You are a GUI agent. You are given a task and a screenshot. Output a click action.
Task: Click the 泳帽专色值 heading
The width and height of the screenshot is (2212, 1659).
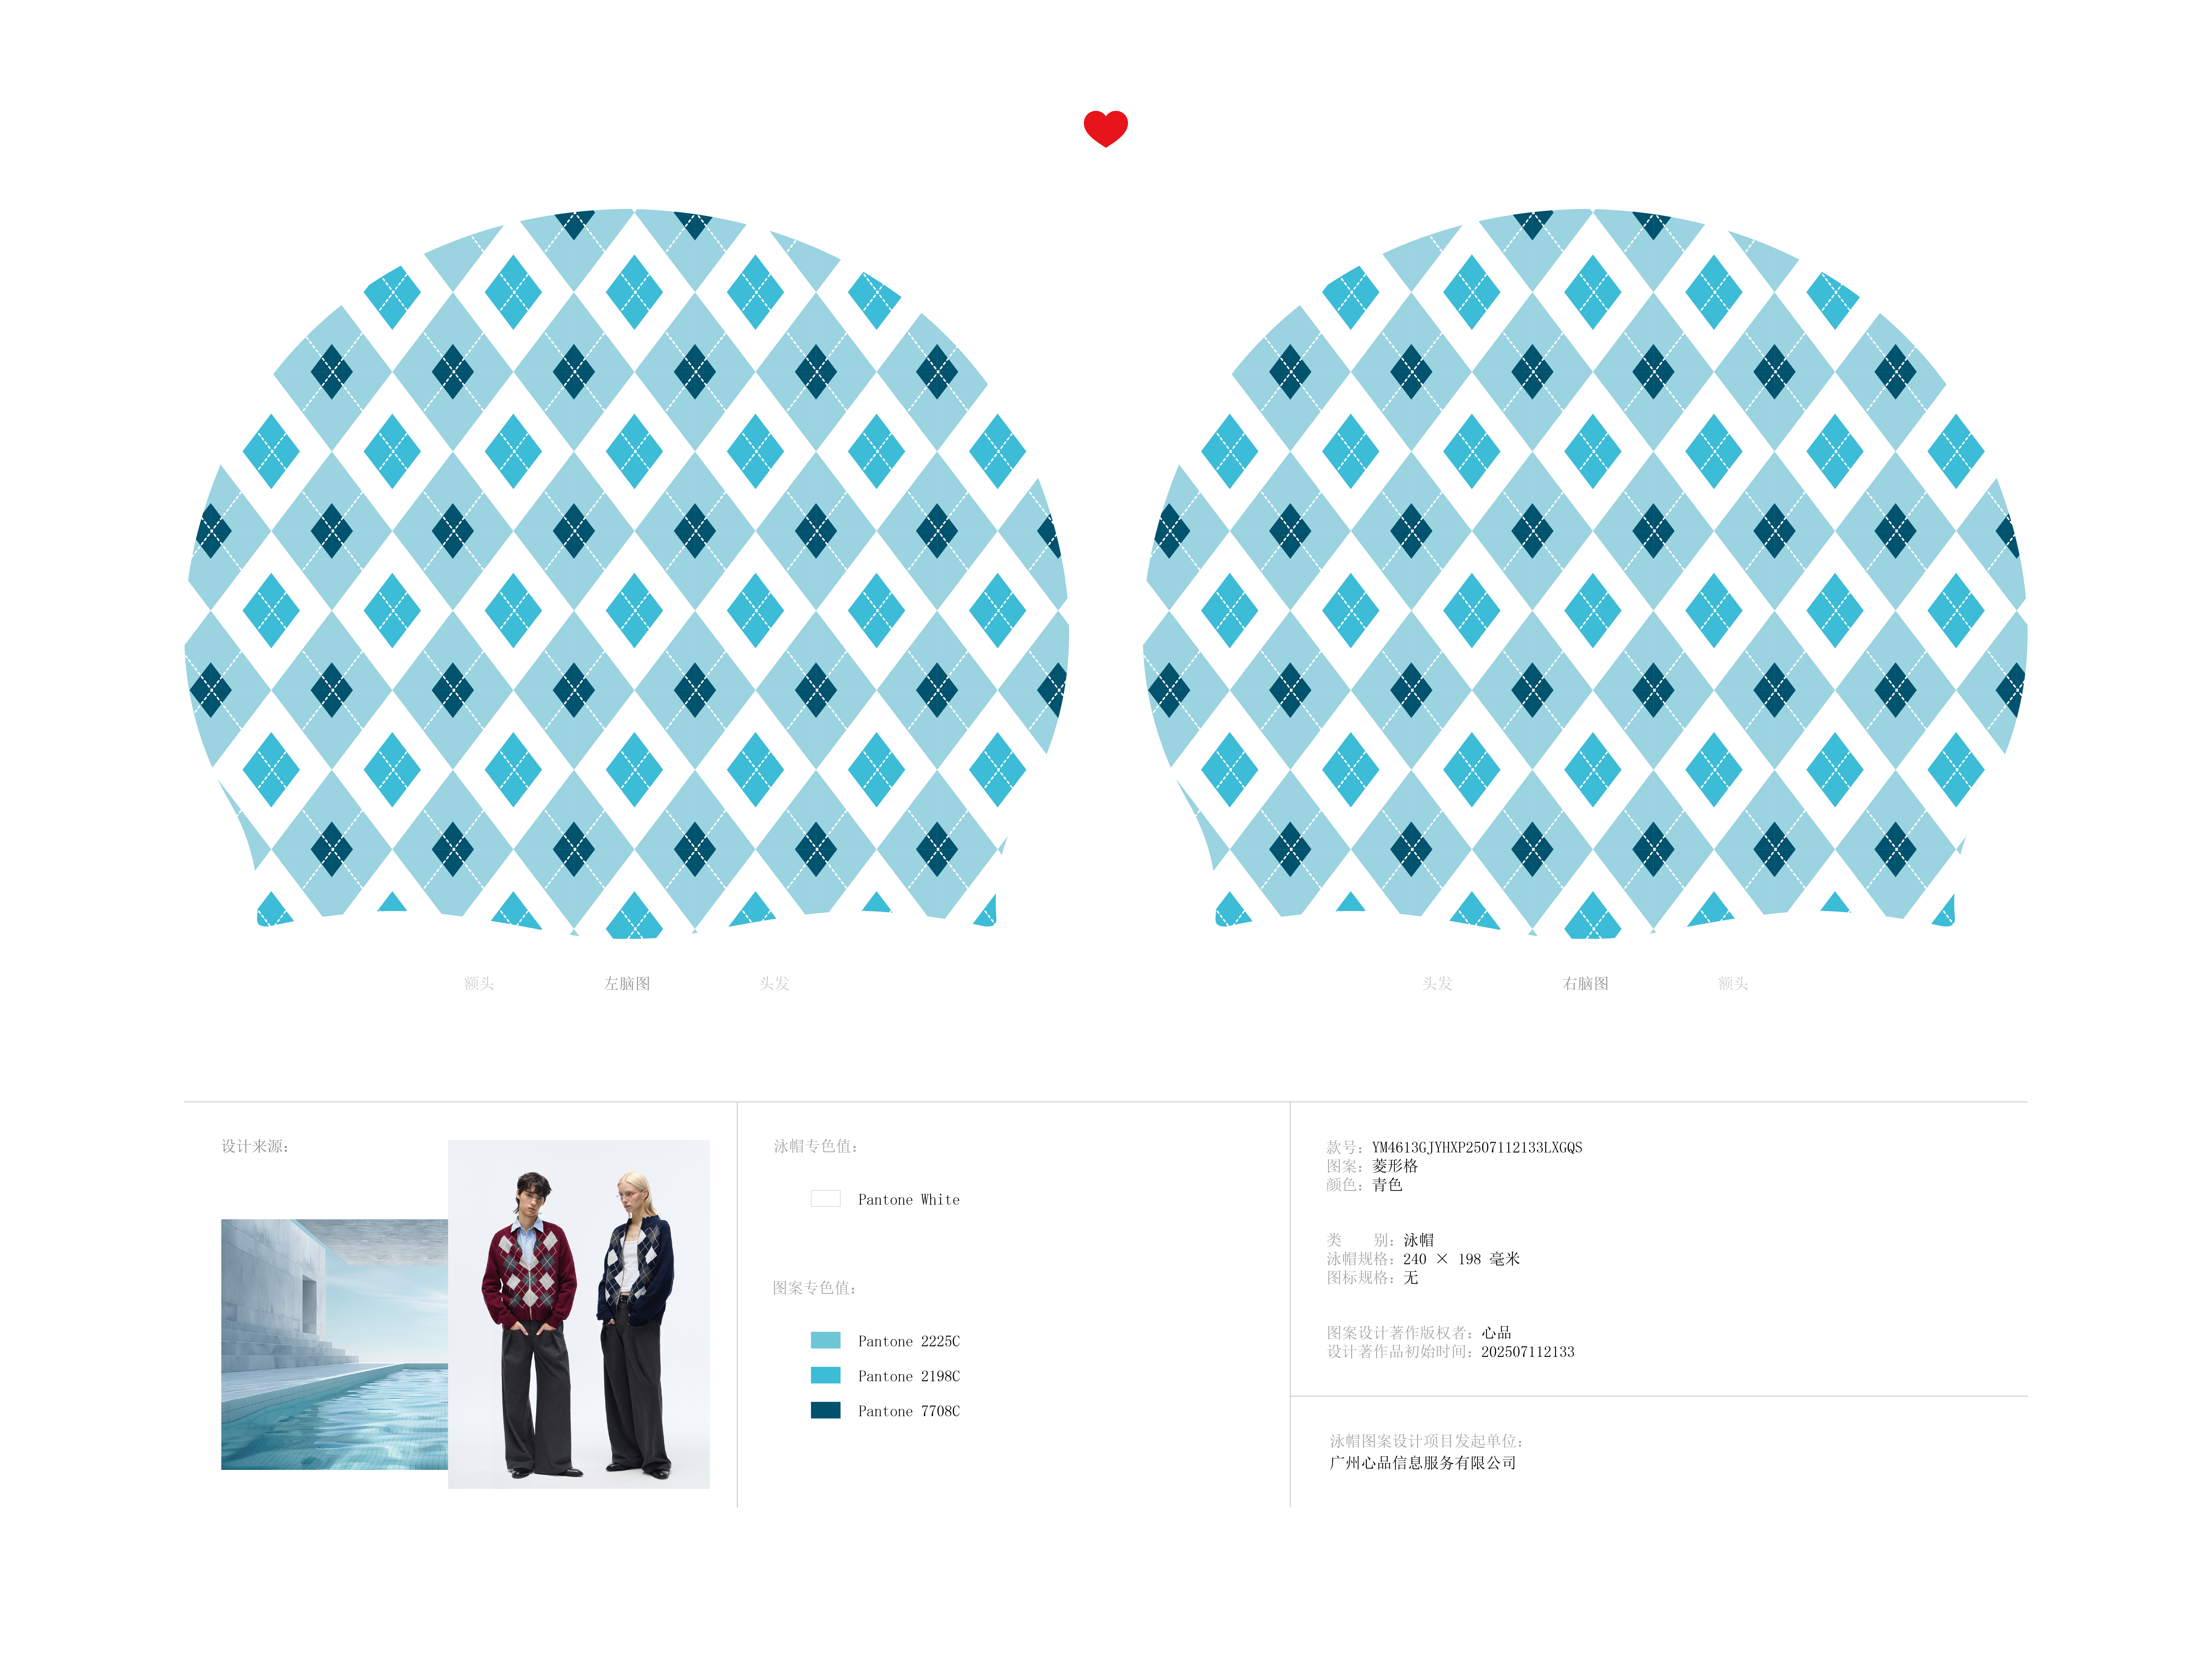pyautogui.click(x=815, y=1146)
